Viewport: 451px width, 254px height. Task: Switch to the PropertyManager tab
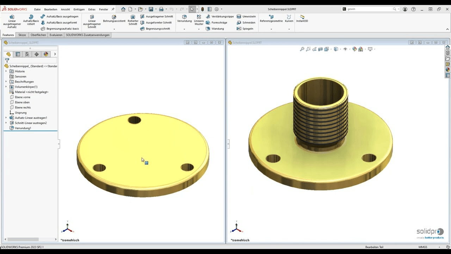coord(18,54)
